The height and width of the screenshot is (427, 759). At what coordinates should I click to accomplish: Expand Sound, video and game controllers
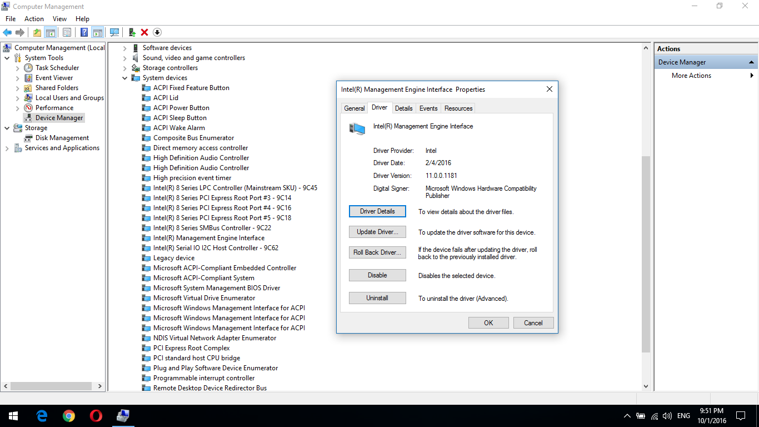125,58
